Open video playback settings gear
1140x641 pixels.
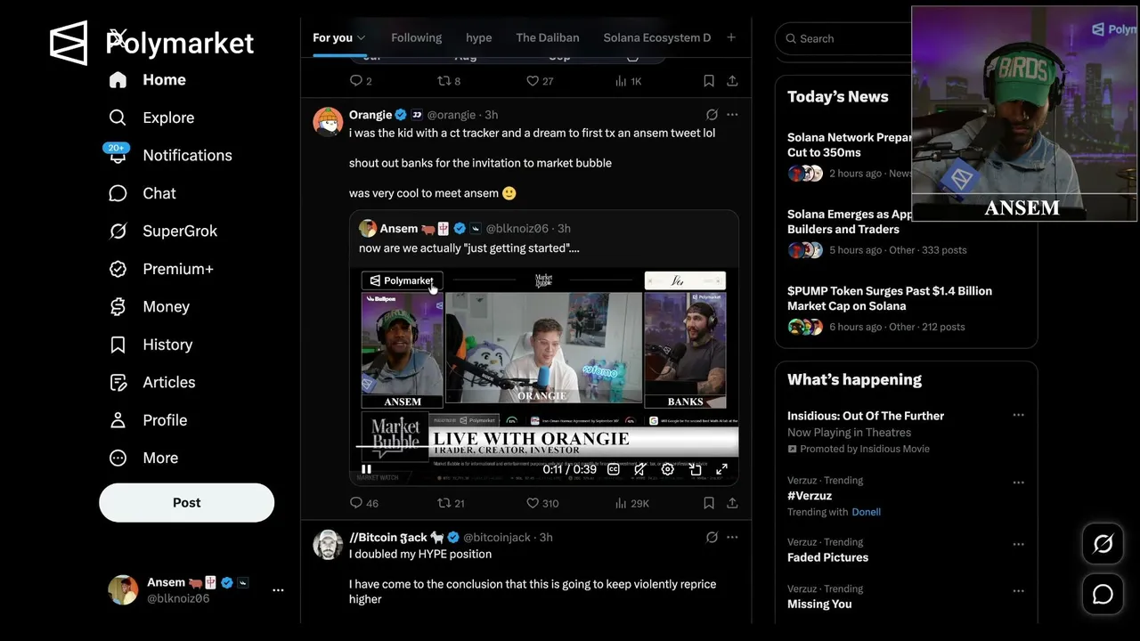pos(668,469)
